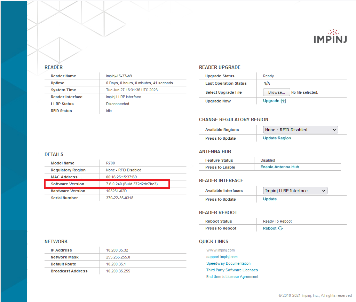The height and width of the screenshot is (302, 356).
Task: Click Update under Reader Interface
Action: (270, 199)
